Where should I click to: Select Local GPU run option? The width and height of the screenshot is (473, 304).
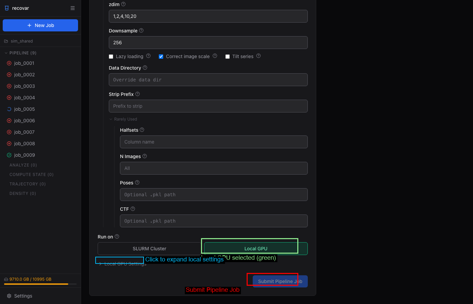[256, 249]
